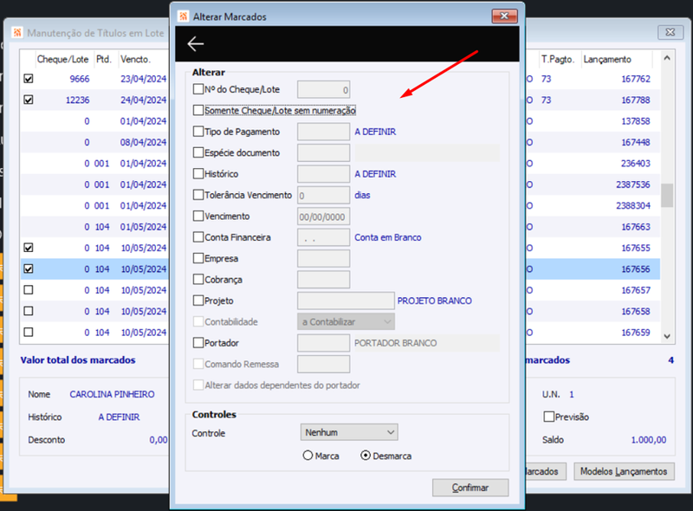Select lançamento 137858 cell
Image resolution: width=693 pixels, height=511 pixels.
[636, 121]
